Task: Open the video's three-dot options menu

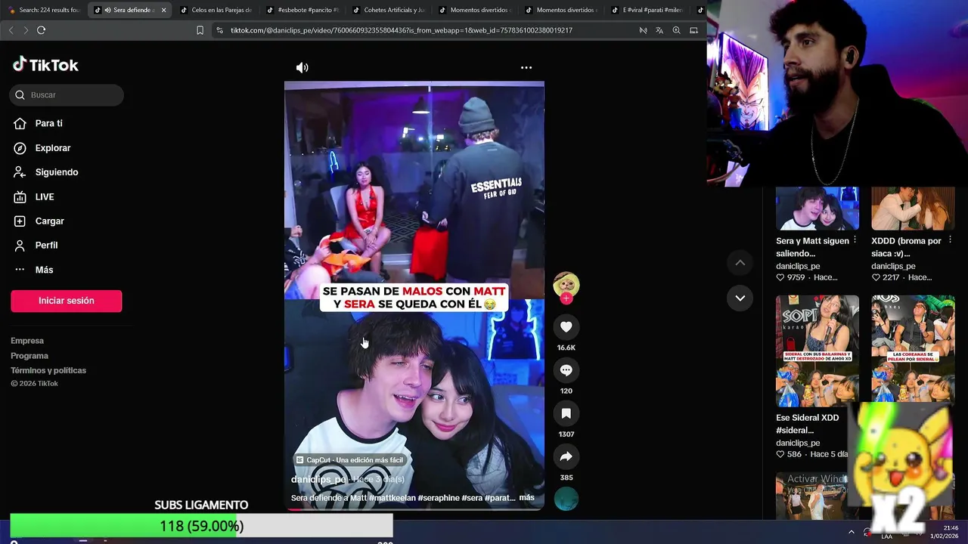Action: point(526,67)
